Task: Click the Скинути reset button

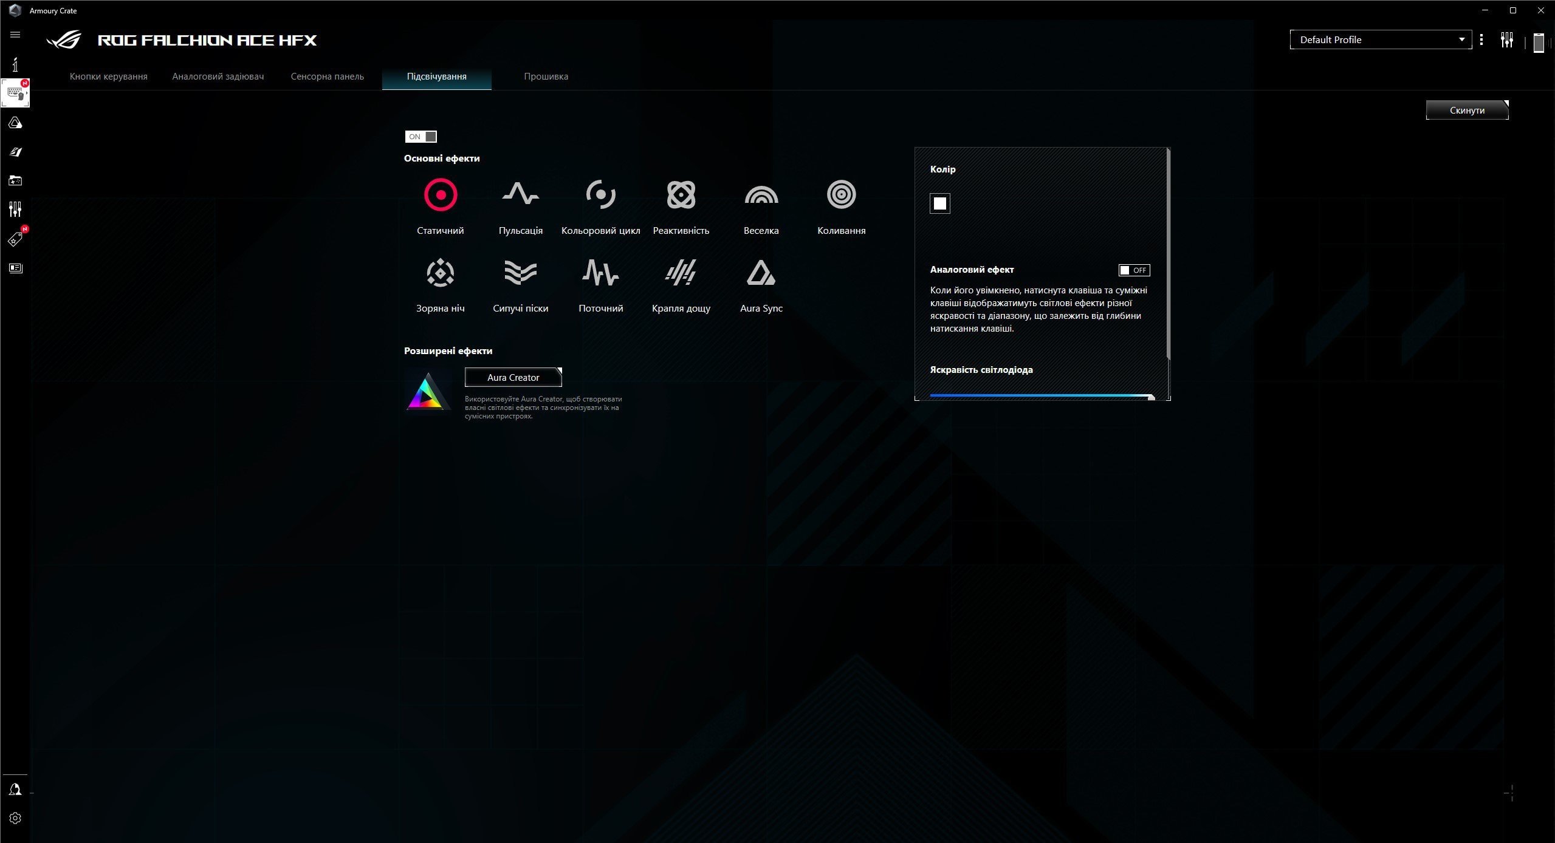Action: 1467,110
